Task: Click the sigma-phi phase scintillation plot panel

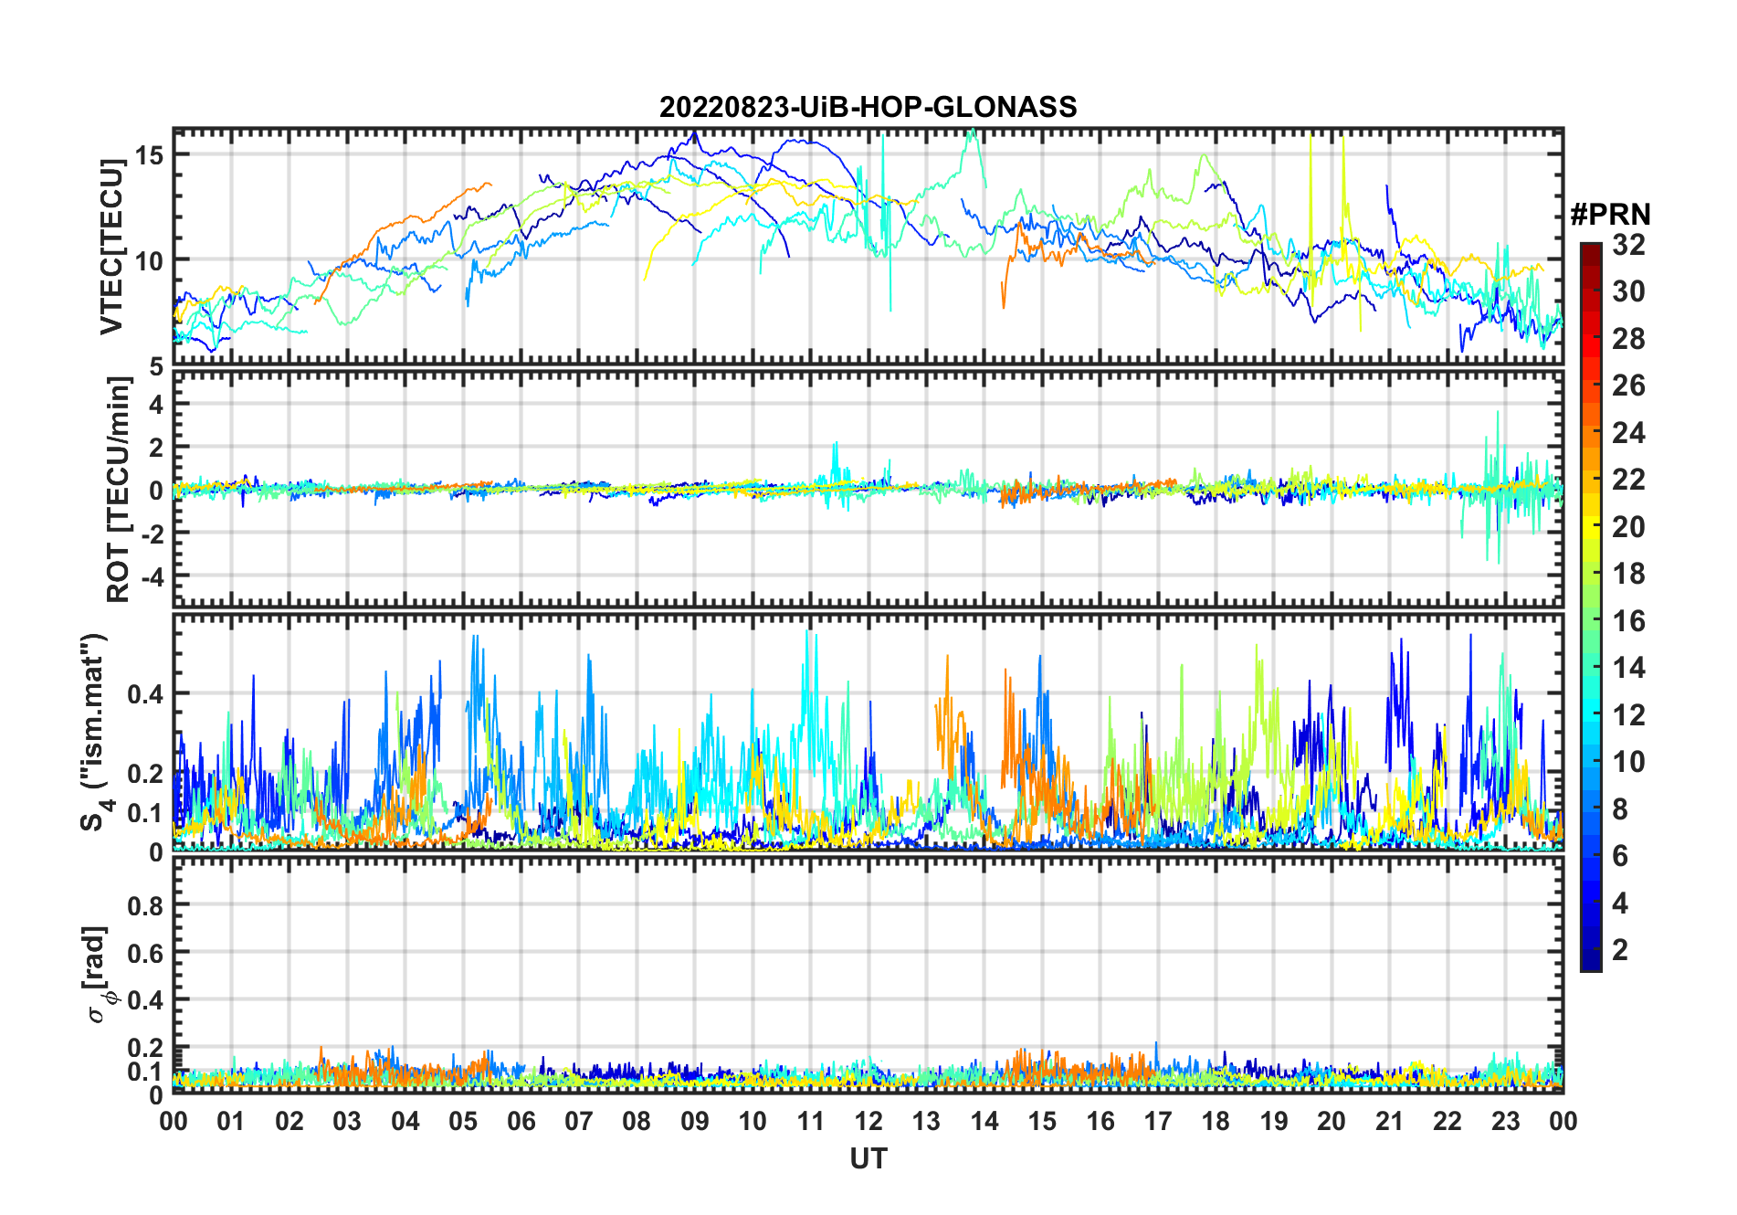Action: click(868, 975)
